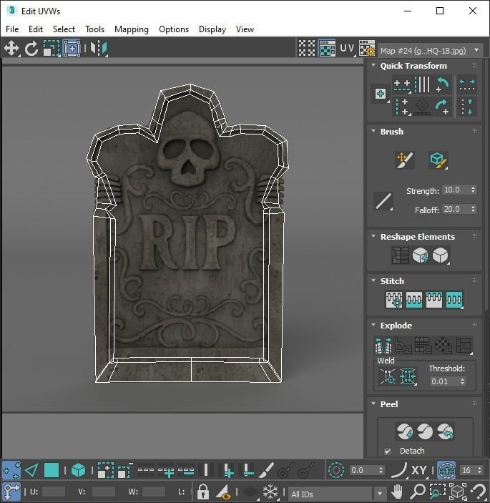Click the Linear Align vertical lines icon
Viewport: 490px width, 503px height.
[x=422, y=85]
